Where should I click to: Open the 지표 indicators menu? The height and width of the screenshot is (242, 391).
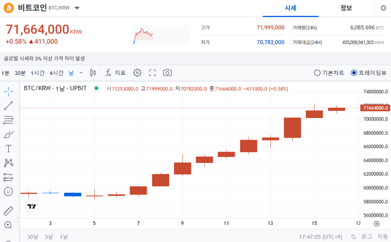[115, 73]
